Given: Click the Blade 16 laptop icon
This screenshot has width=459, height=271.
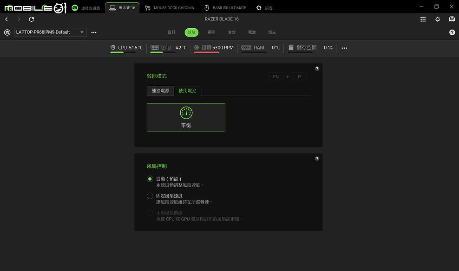Looking at the screenshot, I should click(x=112, y=8).
